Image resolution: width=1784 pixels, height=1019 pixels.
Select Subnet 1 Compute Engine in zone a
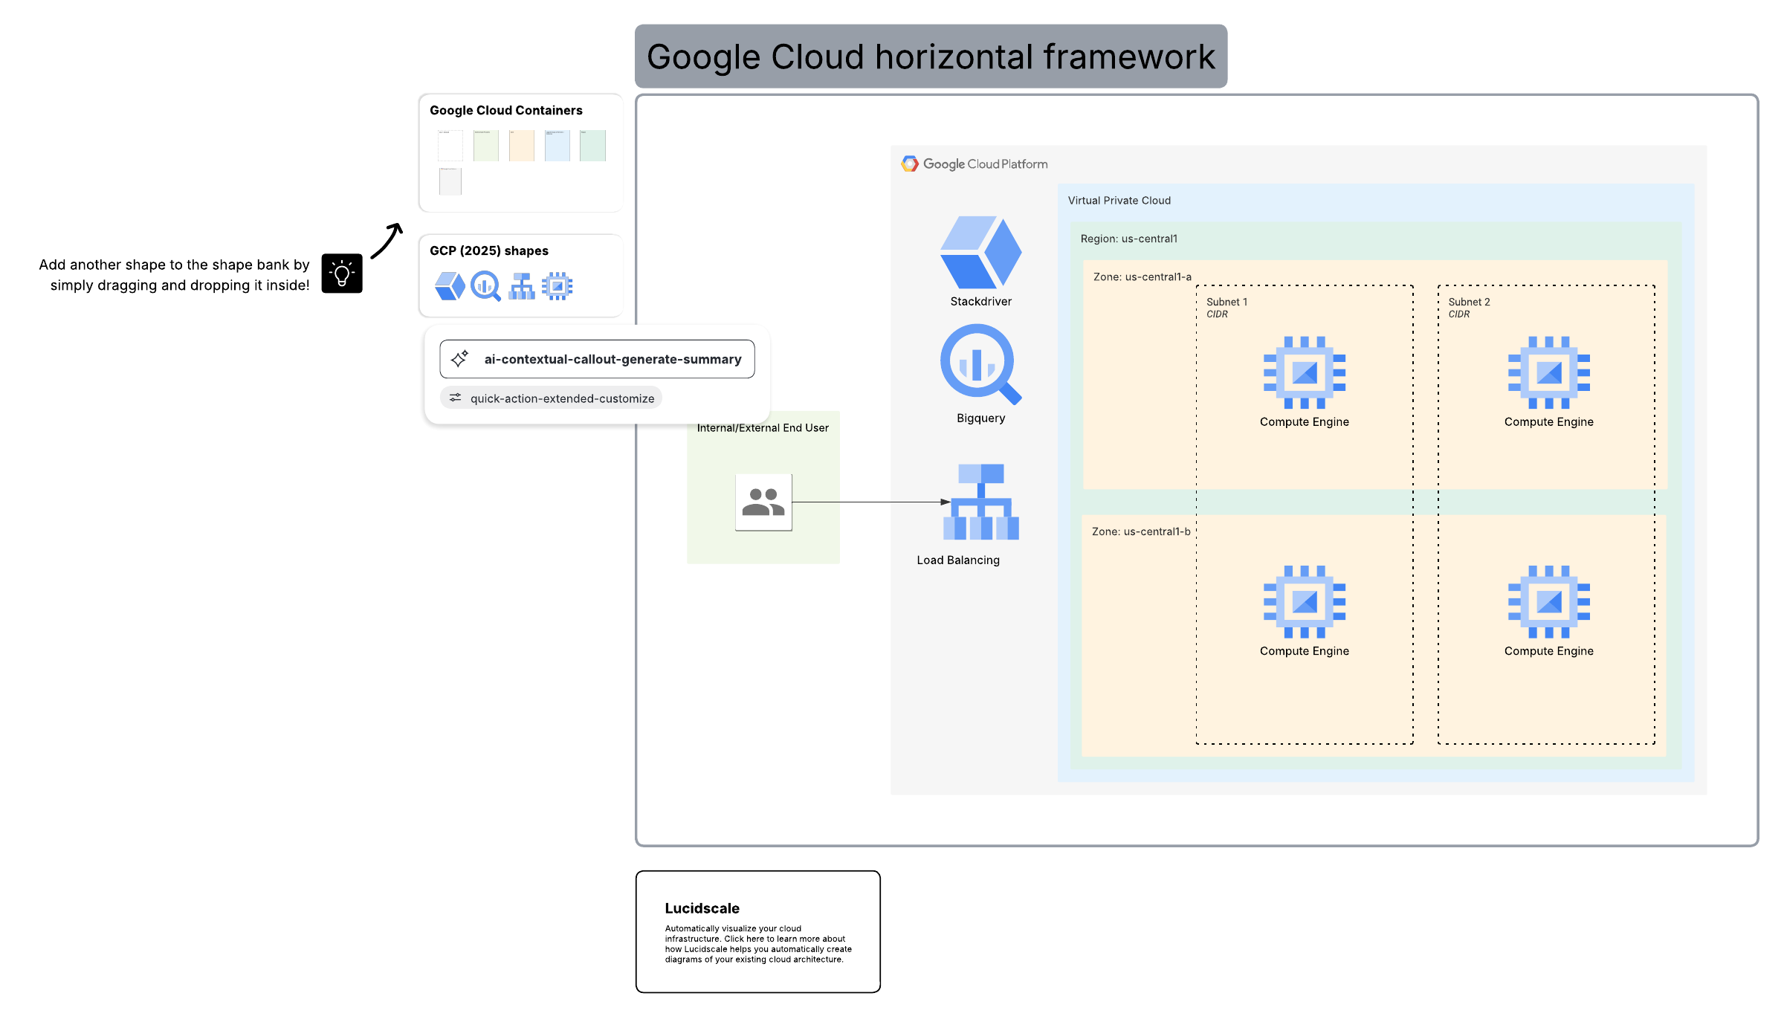[x=1304, y=372]
